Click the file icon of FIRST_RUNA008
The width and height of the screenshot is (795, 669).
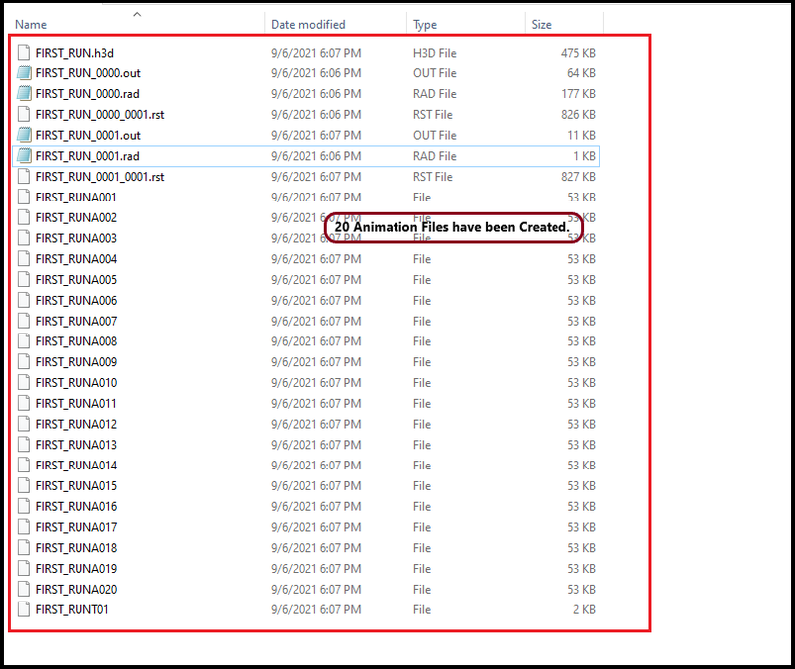(x=24, y=341)
